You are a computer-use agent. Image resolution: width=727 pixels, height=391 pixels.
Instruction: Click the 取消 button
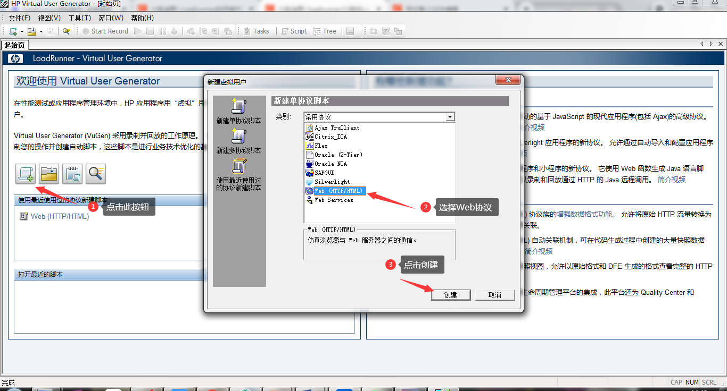coord(495,295)
